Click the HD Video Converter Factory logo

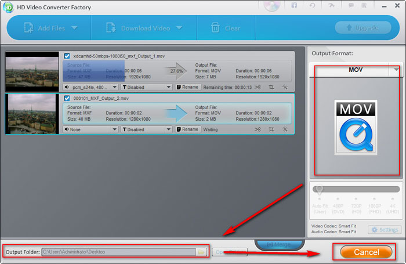(x=8, y=8)
